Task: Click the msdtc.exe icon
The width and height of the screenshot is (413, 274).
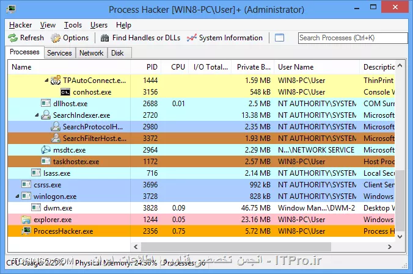Action: tap(46, 150)
